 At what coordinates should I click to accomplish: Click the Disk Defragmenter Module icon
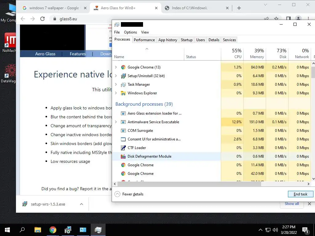[x=123, y=156]
